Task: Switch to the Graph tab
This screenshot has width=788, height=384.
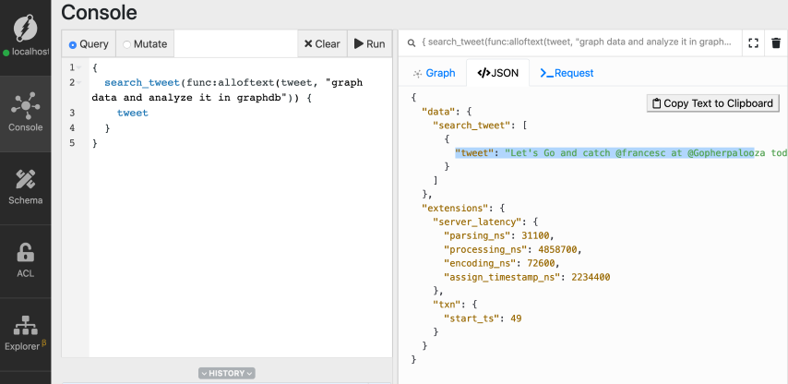Action: [x=434, y=73]
